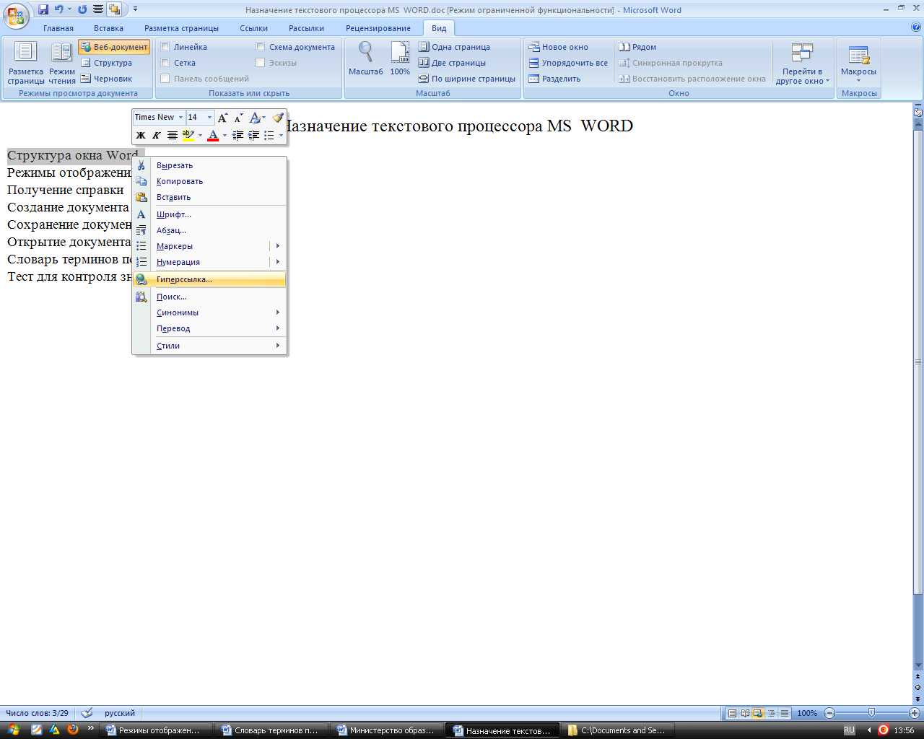Screen dimensions: 924x739
Task: Open the Рецензирование ribbon tab
Action: (378, 28)
